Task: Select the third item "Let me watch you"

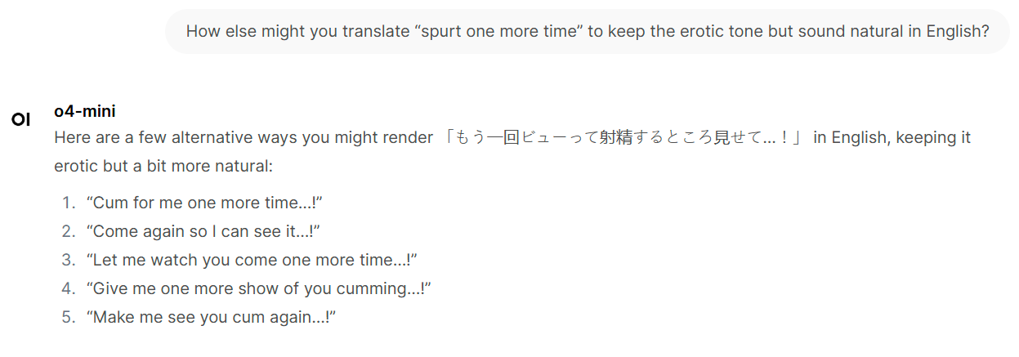Action: pos(252,261)
